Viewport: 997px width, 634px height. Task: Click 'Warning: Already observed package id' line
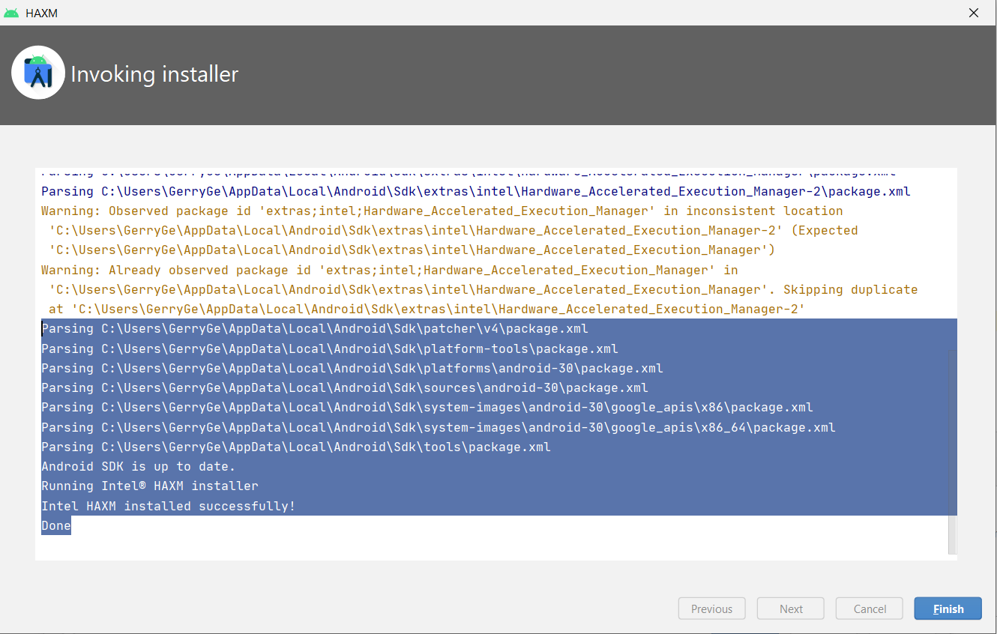390,270
